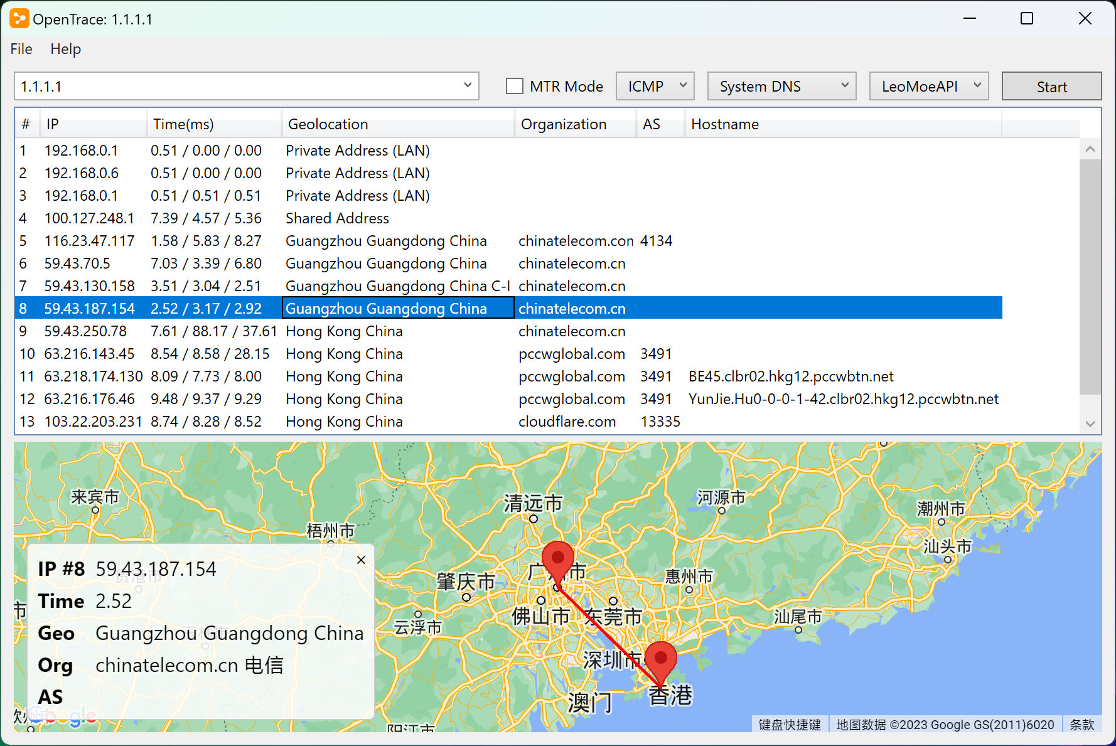The image size is (1116, 746).
Task: Expand the target host history dropdown arrow
Action: (468, 86)
